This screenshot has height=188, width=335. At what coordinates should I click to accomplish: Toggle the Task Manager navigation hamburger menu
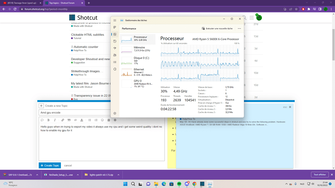click(x=115, y=20)
